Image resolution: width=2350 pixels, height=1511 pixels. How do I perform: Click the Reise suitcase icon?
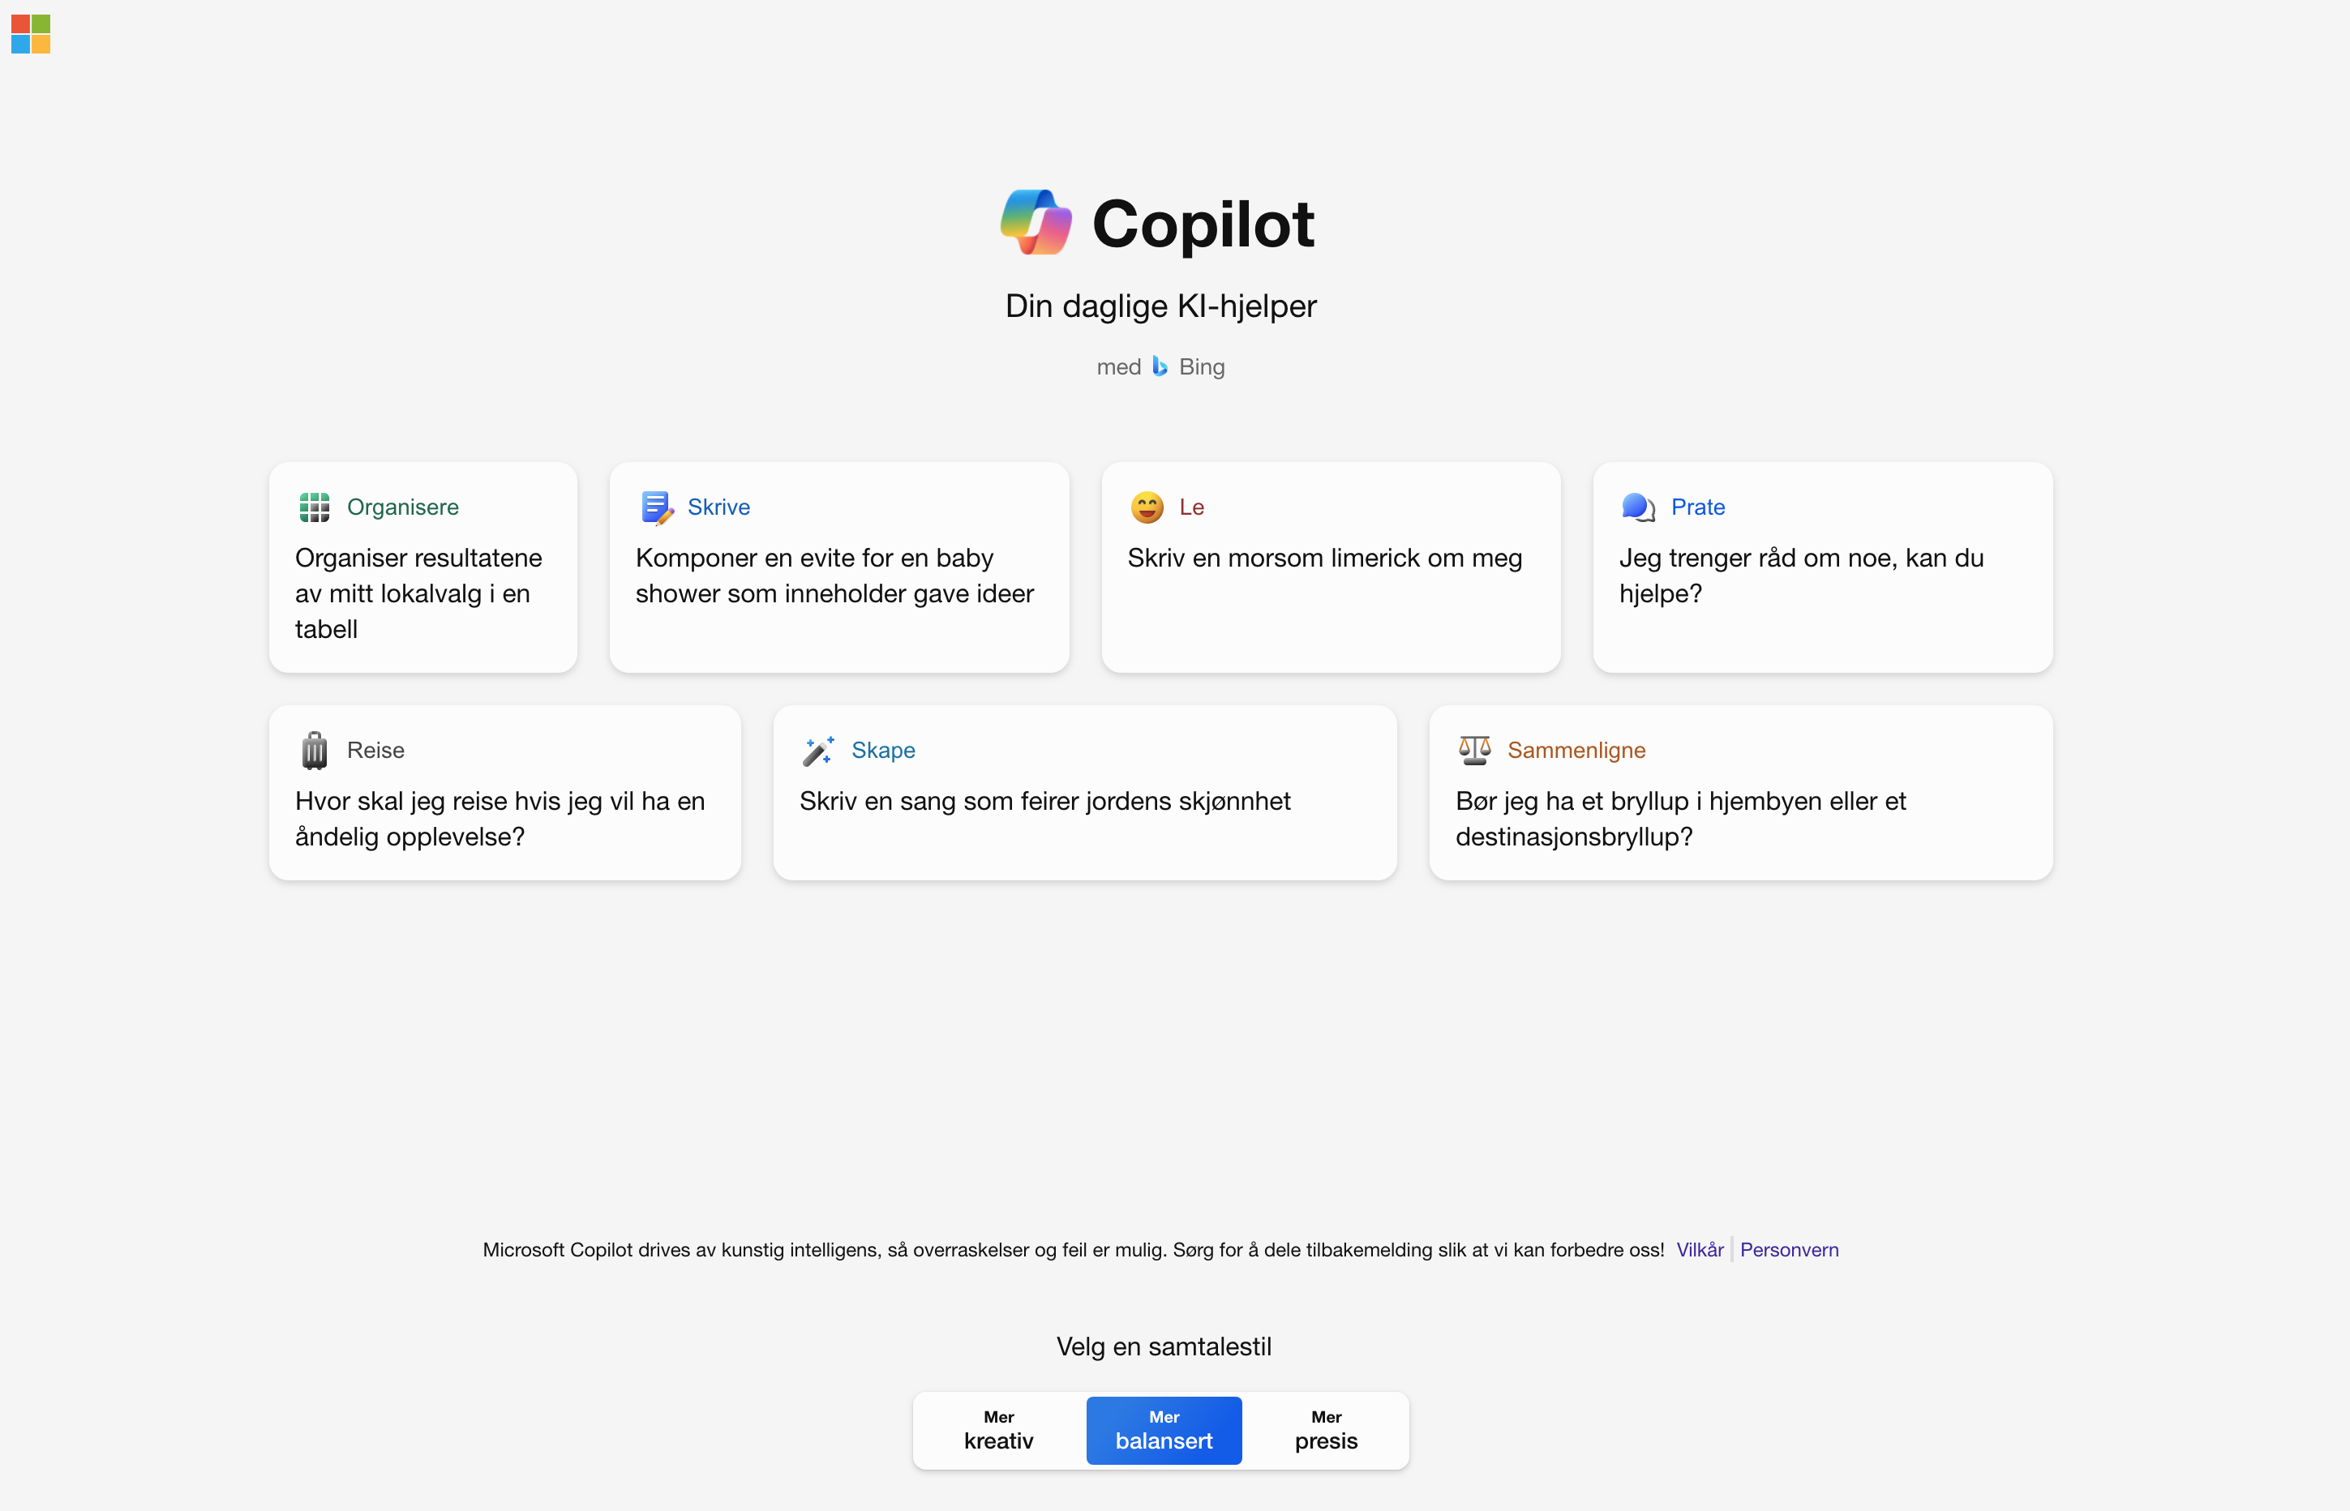[314, 751]
